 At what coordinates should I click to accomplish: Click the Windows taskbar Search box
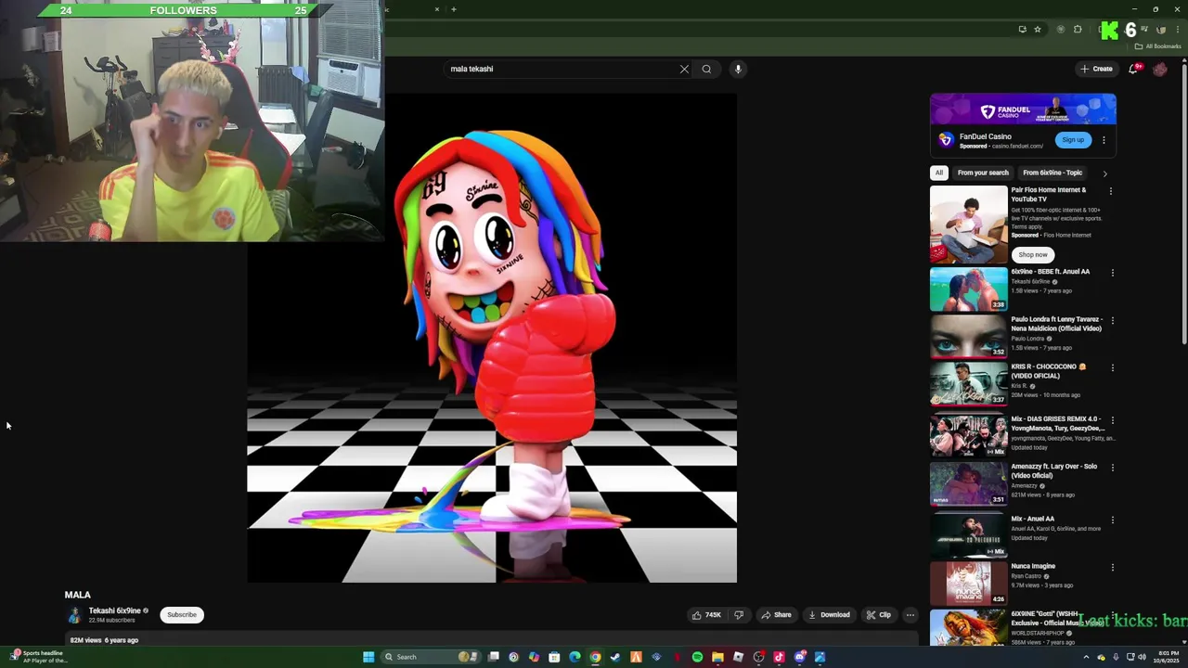point(431,657)
